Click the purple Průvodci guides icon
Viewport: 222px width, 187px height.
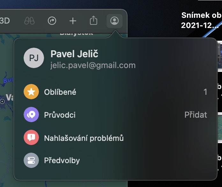pos(31,114)
